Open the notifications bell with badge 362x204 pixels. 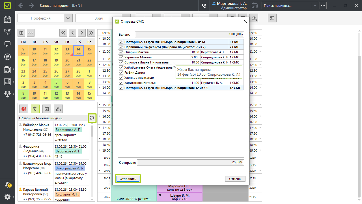[x=7, y=184]
